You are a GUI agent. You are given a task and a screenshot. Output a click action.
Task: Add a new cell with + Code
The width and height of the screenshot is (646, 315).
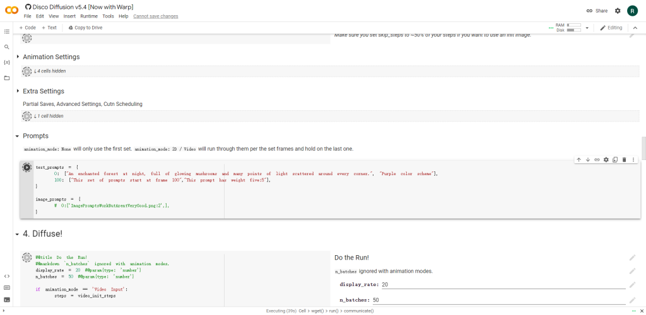pos(28,28)
